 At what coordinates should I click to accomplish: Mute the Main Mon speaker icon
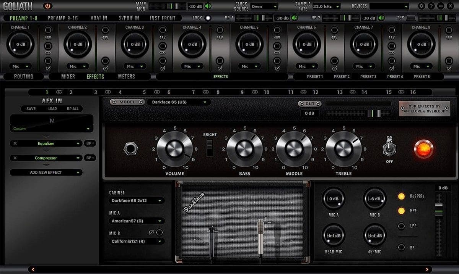pyautogui.click(x=208, y=6)
